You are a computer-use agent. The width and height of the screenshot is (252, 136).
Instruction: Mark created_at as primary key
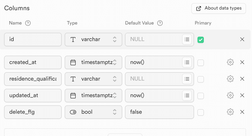[x=201, y=63]
